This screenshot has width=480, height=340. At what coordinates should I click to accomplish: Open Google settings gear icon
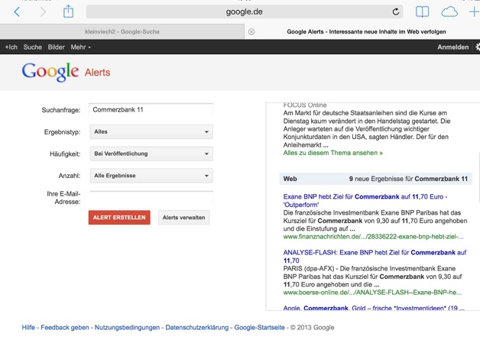(x=477, y=47)
